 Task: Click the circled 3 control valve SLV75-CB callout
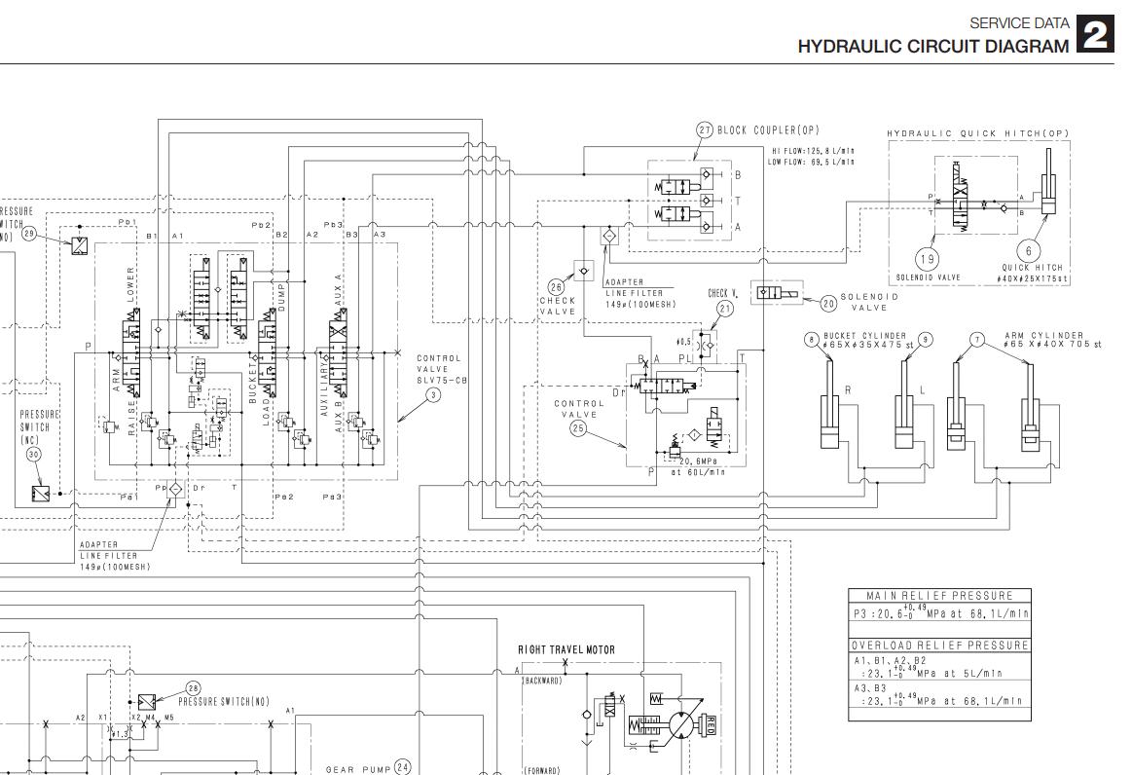[x=433, y=394]
